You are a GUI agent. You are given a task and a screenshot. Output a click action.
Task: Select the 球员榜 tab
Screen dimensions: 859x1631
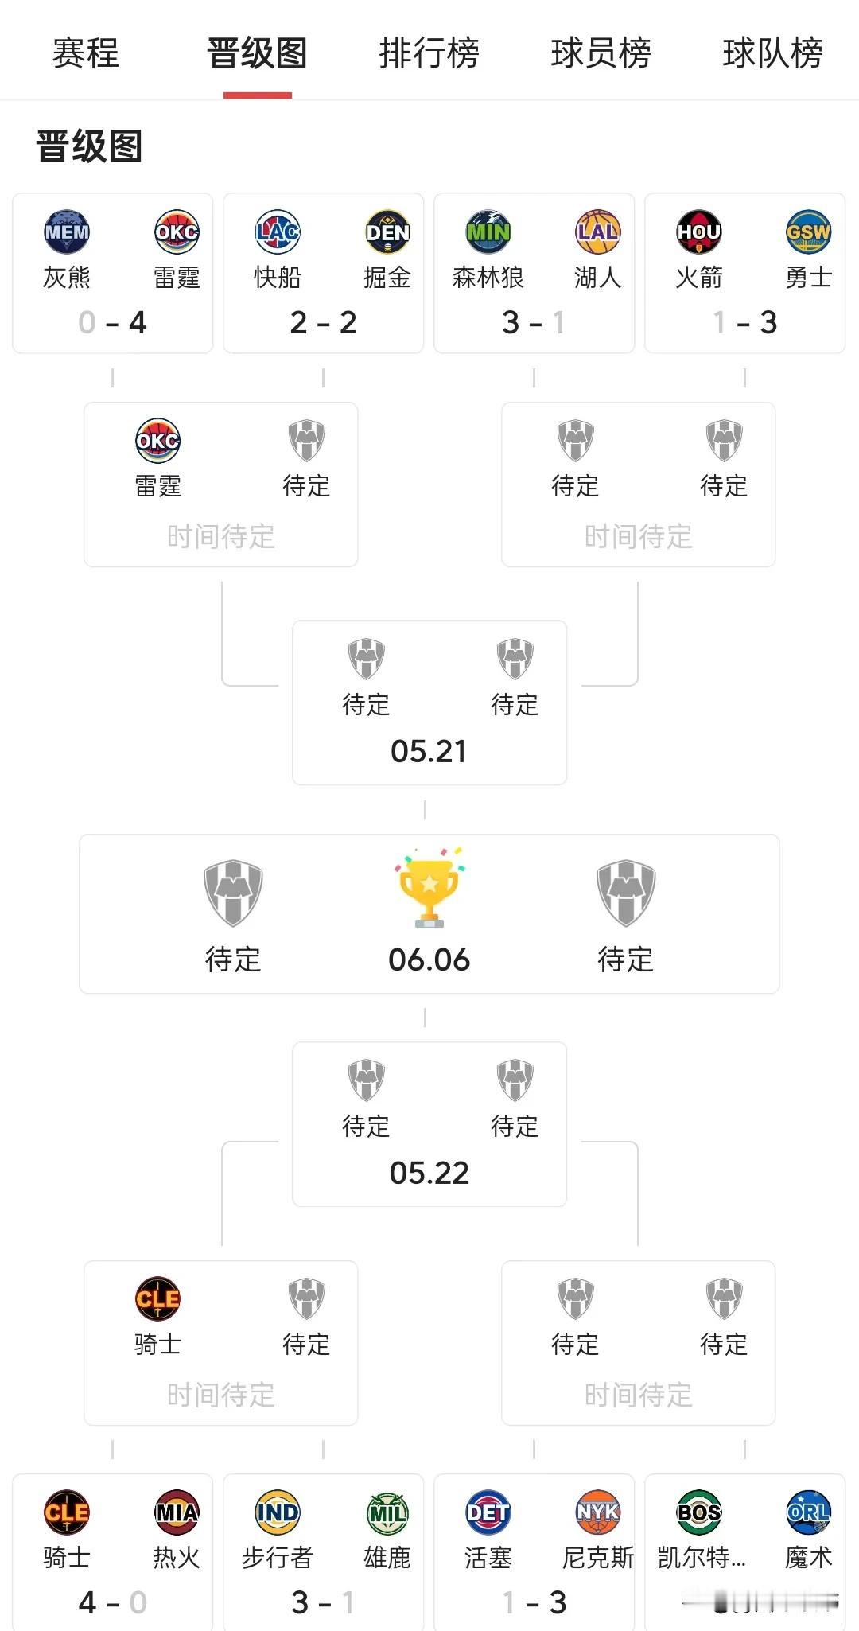(601, 54)
